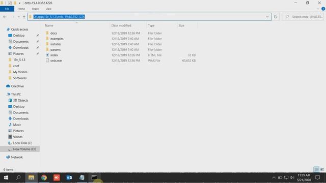Open pinned Downloads under Quick access

coord(21,48)
